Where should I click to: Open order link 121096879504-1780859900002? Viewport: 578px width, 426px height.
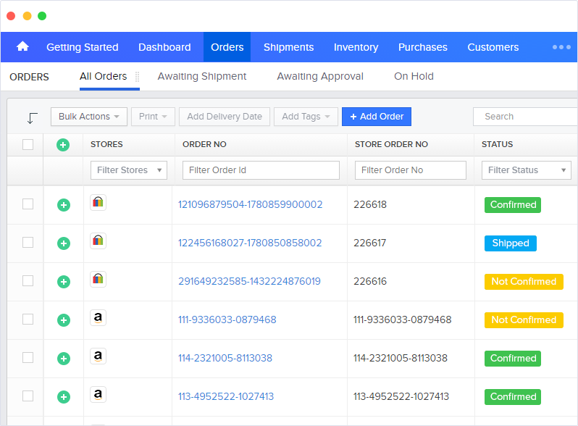(x=251, y=205)
